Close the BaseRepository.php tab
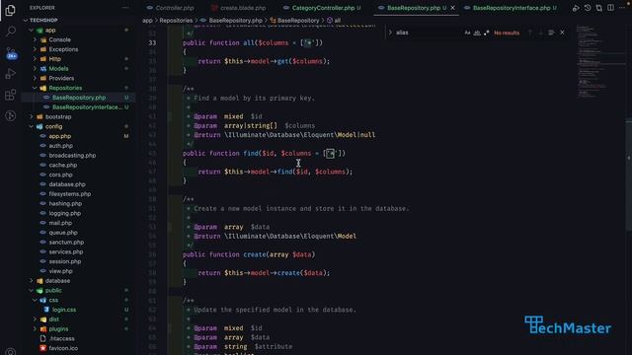Screen dimensions: 632x355 point(452,8)
